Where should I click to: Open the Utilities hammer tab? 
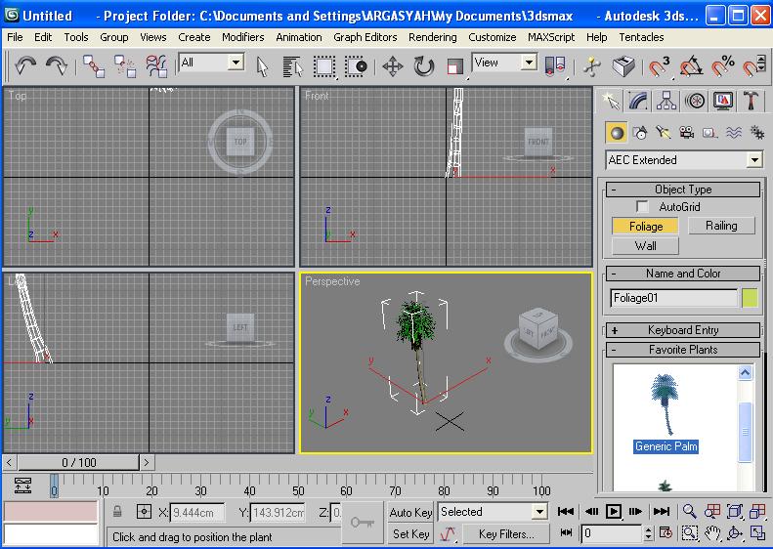751,101
